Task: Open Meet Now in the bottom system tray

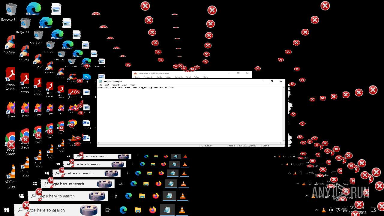Action: click(x=331, y=210)
